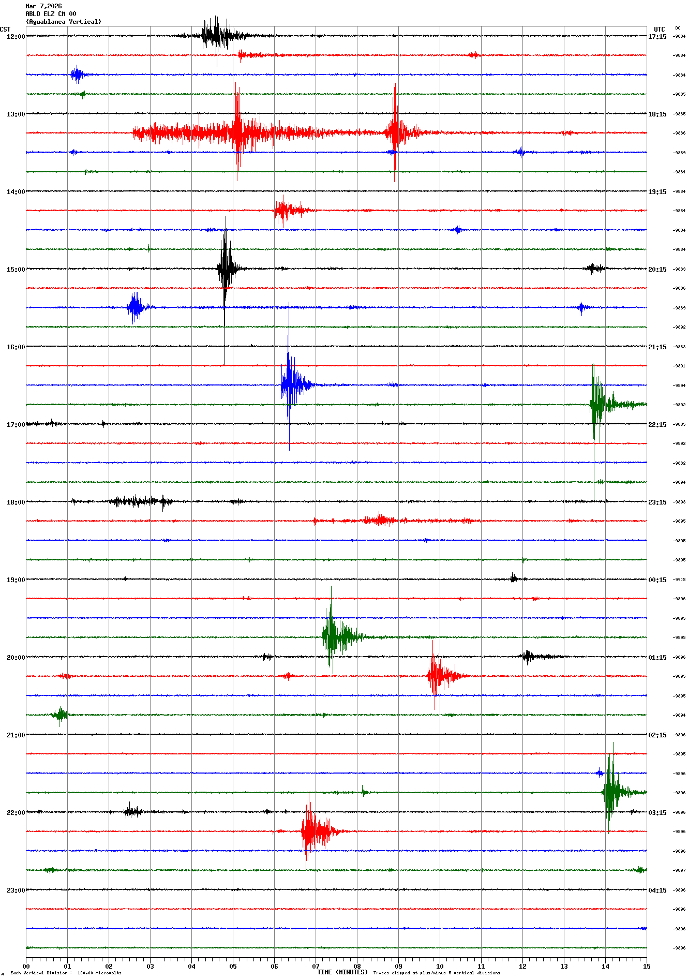Click the Mar 7,2026 date label
688x980 pixels.
coord(43,6)
